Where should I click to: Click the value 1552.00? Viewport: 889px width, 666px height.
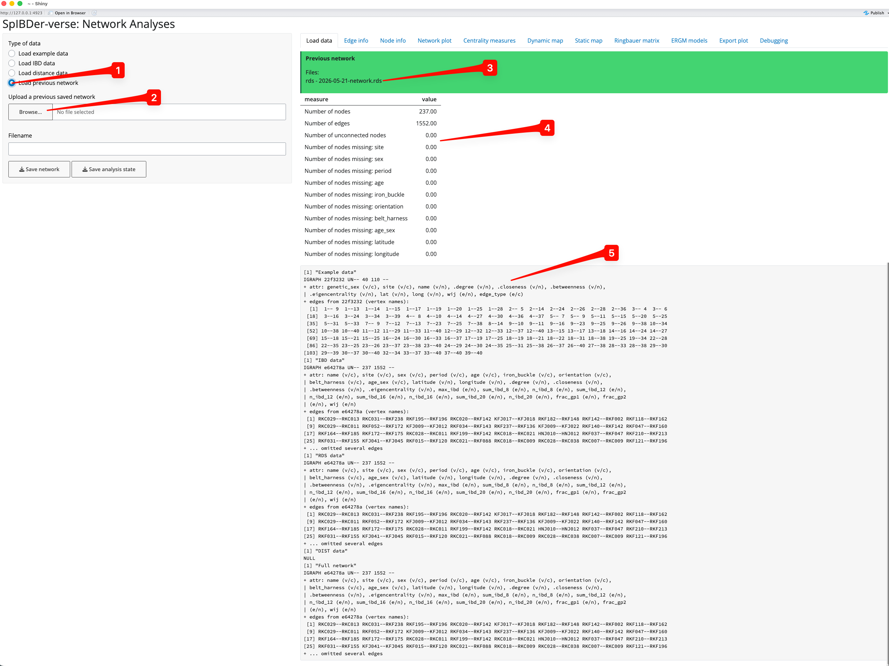426,123
